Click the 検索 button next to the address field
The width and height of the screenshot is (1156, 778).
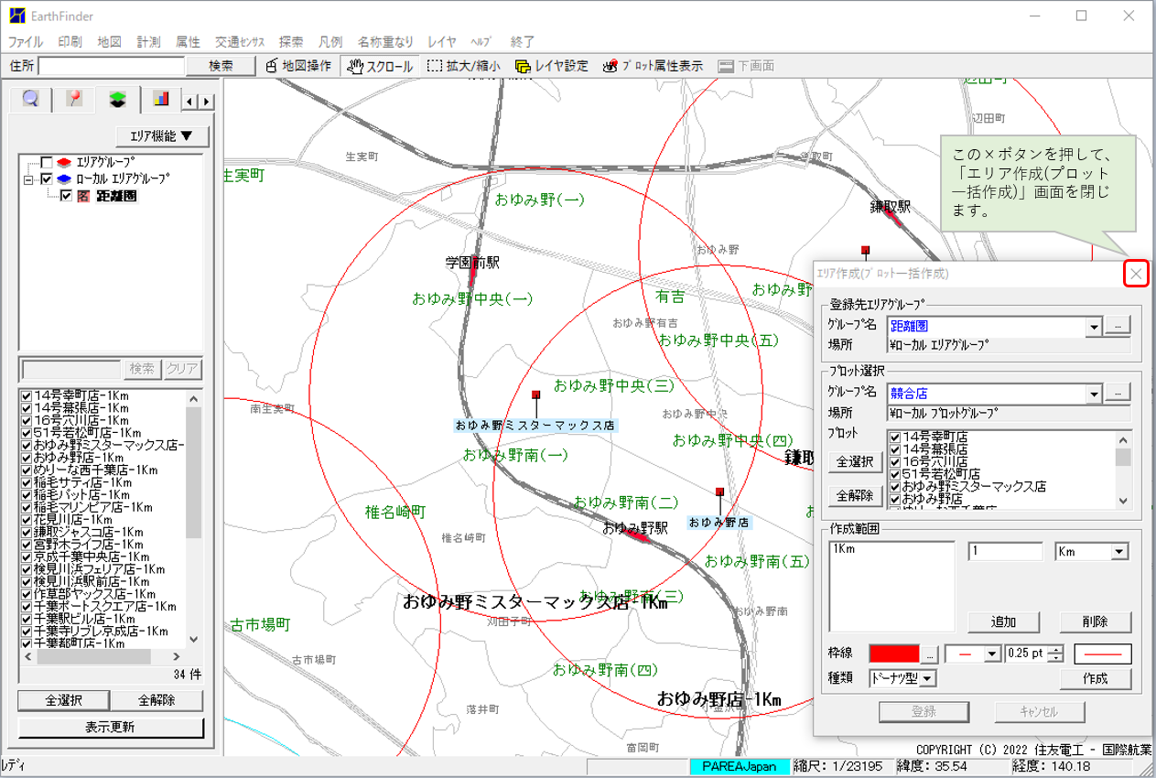point(221,66)
